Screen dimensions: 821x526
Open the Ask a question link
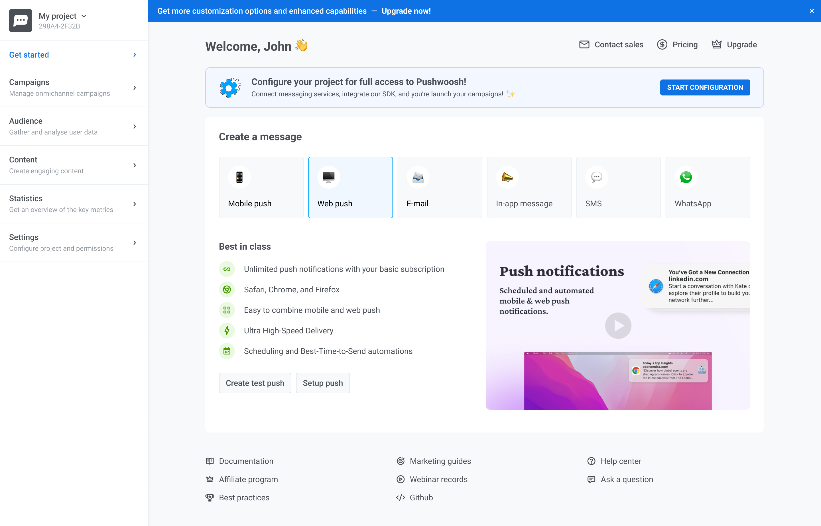(627, 479)
